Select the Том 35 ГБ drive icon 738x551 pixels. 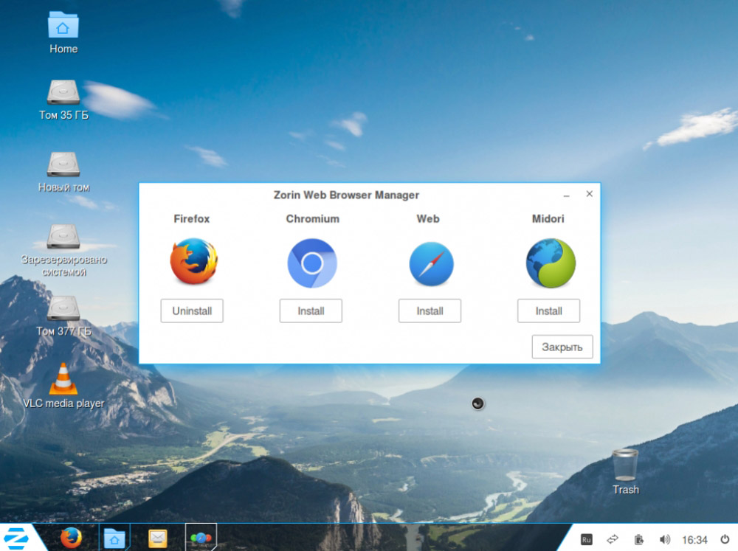click(63, 100)
